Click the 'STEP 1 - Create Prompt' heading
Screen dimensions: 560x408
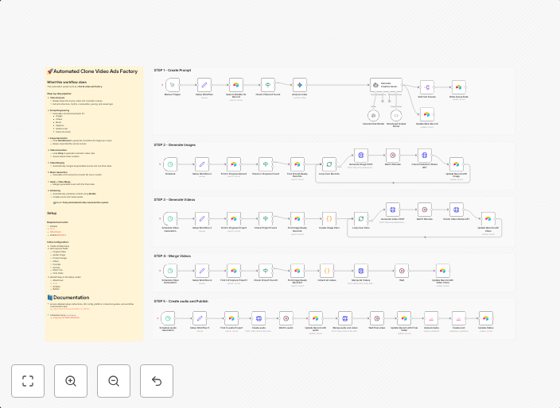173,71
